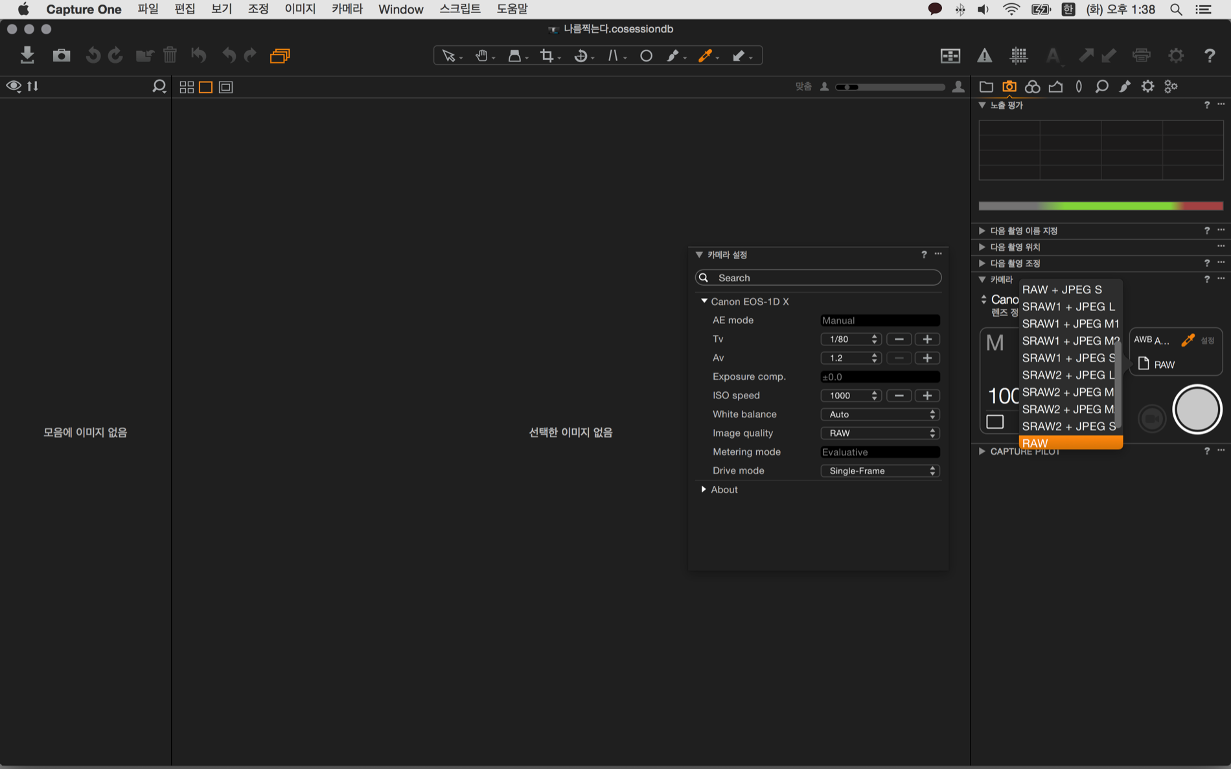
Task: Select the hand pan tool
Action: (481, 56)
